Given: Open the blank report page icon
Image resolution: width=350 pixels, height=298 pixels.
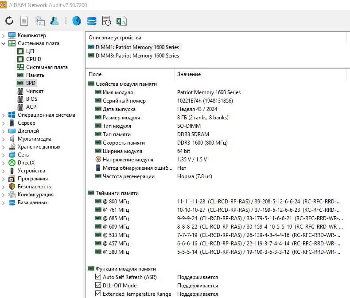Looking at the screenshot, I should point(24,21).
